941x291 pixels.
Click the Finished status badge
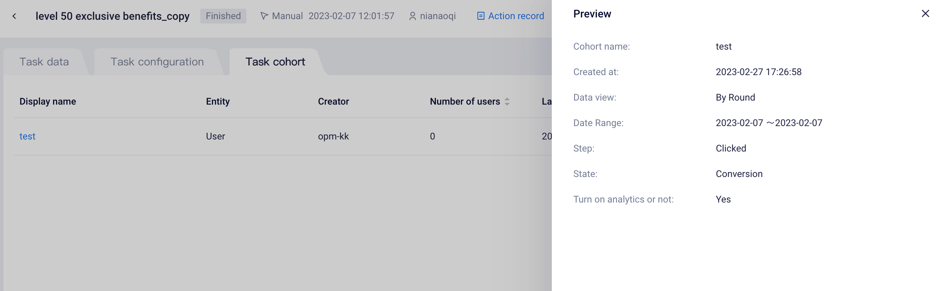pos(223,16)
